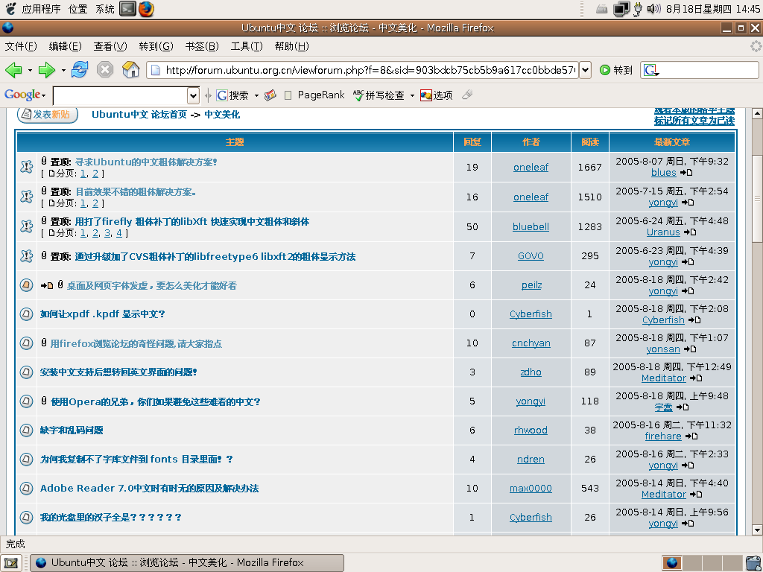
Task: Jump to latest post by Uranus
Action: point(689,232)
